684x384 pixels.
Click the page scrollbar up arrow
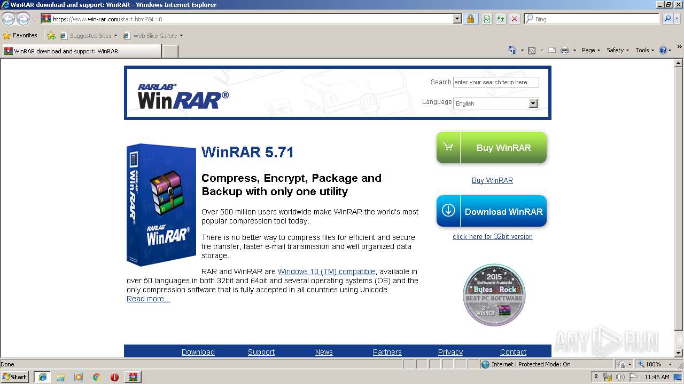point(679,63)
